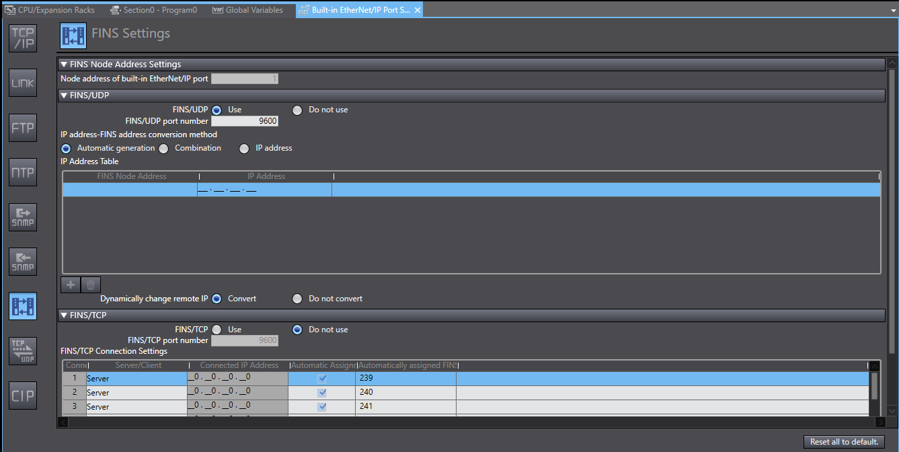
Task: Collapse the FINS/UDP section
Action: (64, 96)
